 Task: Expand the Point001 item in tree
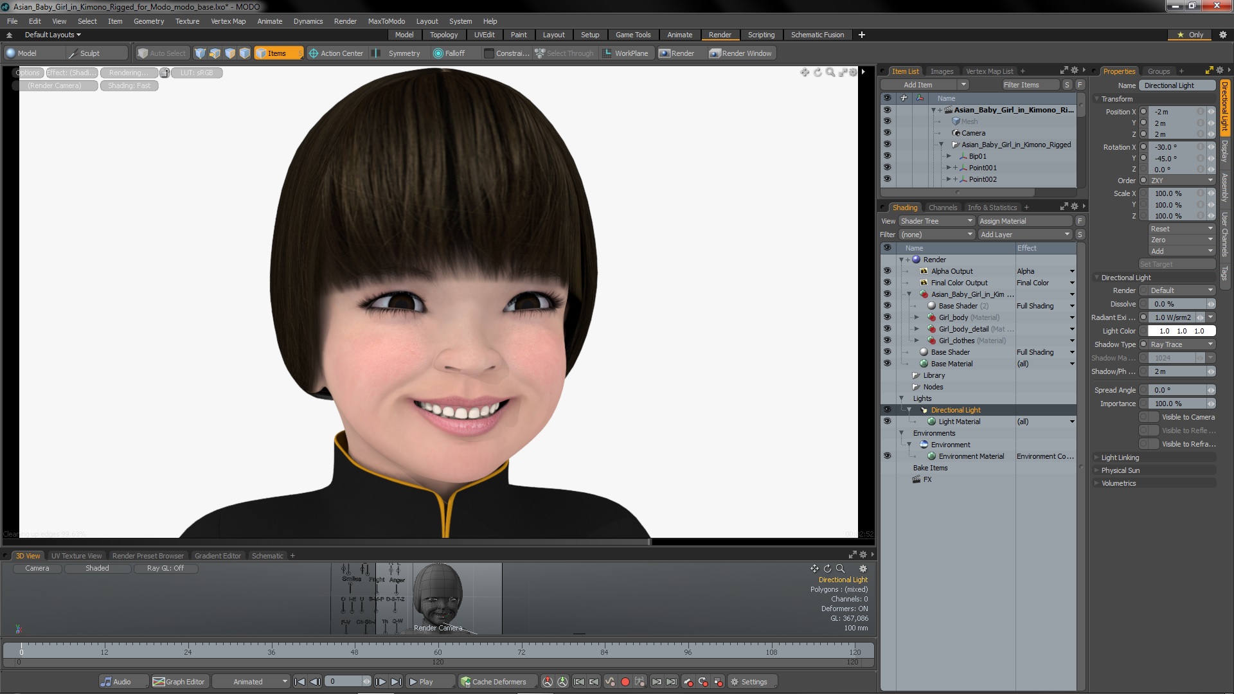tap(948, 168)
